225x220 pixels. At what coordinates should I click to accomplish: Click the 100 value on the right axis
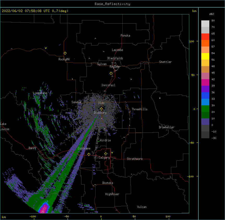(x=192, y=41)
